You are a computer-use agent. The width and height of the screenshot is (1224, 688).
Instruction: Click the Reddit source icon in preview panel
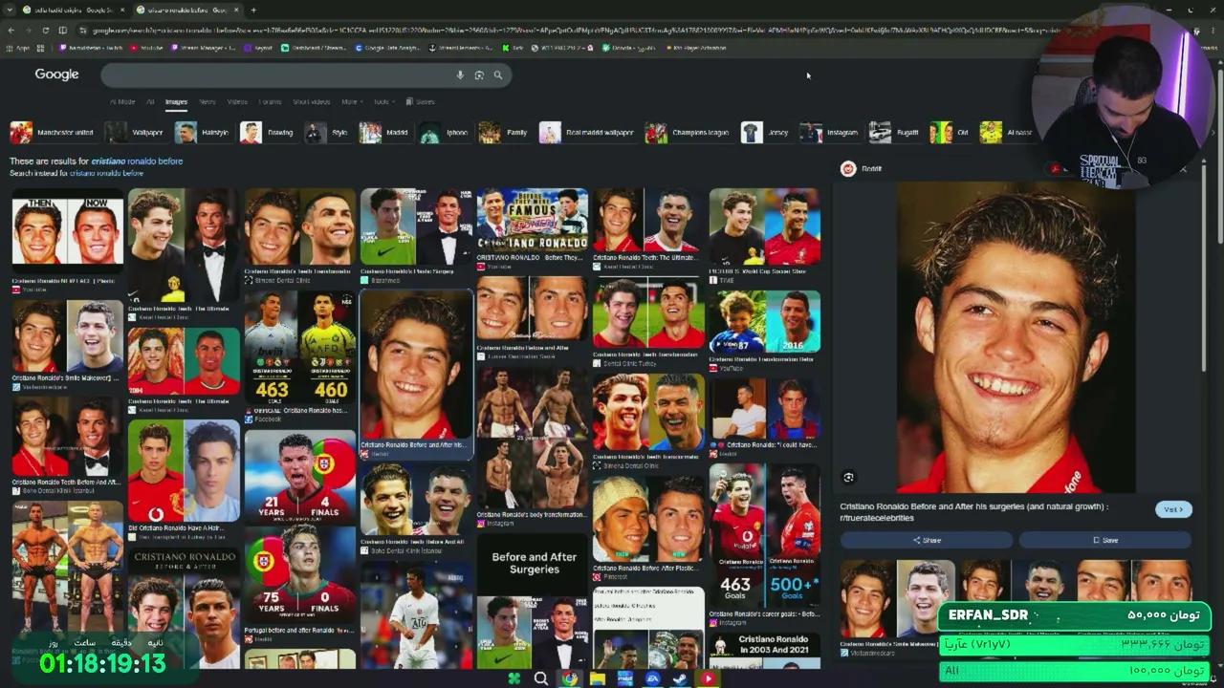[848, 169]
